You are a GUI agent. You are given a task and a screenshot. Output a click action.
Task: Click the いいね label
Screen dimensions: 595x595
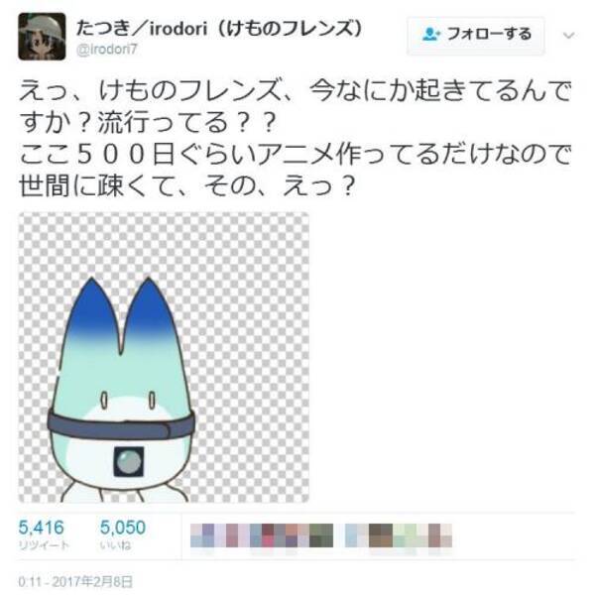(x=115, y=545)
